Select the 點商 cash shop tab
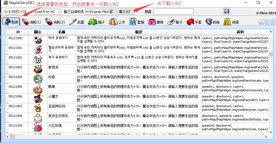276x143 pixels. [x=11, y=22]
